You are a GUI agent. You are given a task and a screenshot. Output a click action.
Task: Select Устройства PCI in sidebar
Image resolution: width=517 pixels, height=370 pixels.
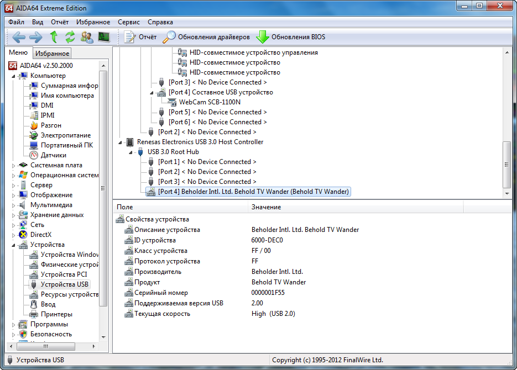(64, 274)
